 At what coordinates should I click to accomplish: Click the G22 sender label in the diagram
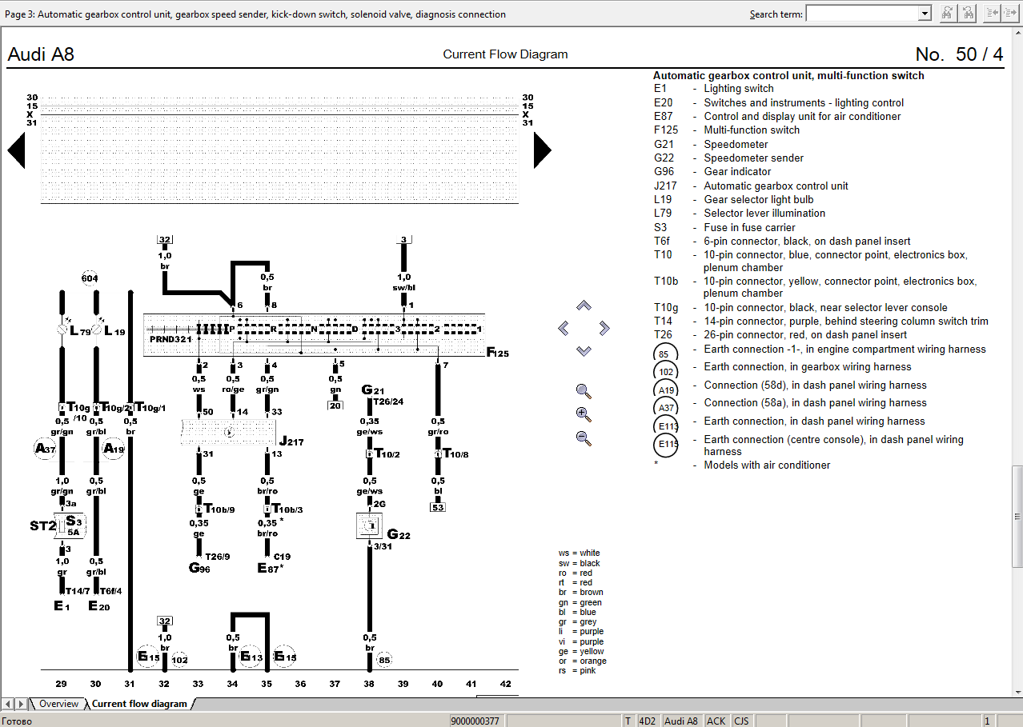click(x=399, y=534)
